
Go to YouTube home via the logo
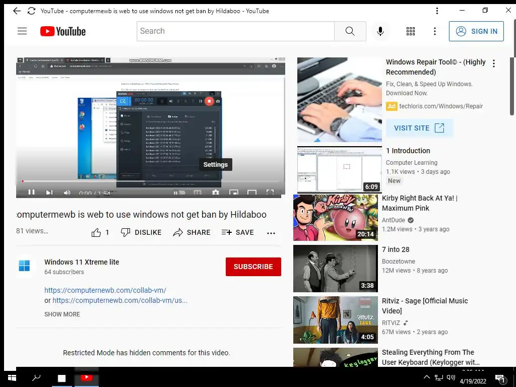63,31
